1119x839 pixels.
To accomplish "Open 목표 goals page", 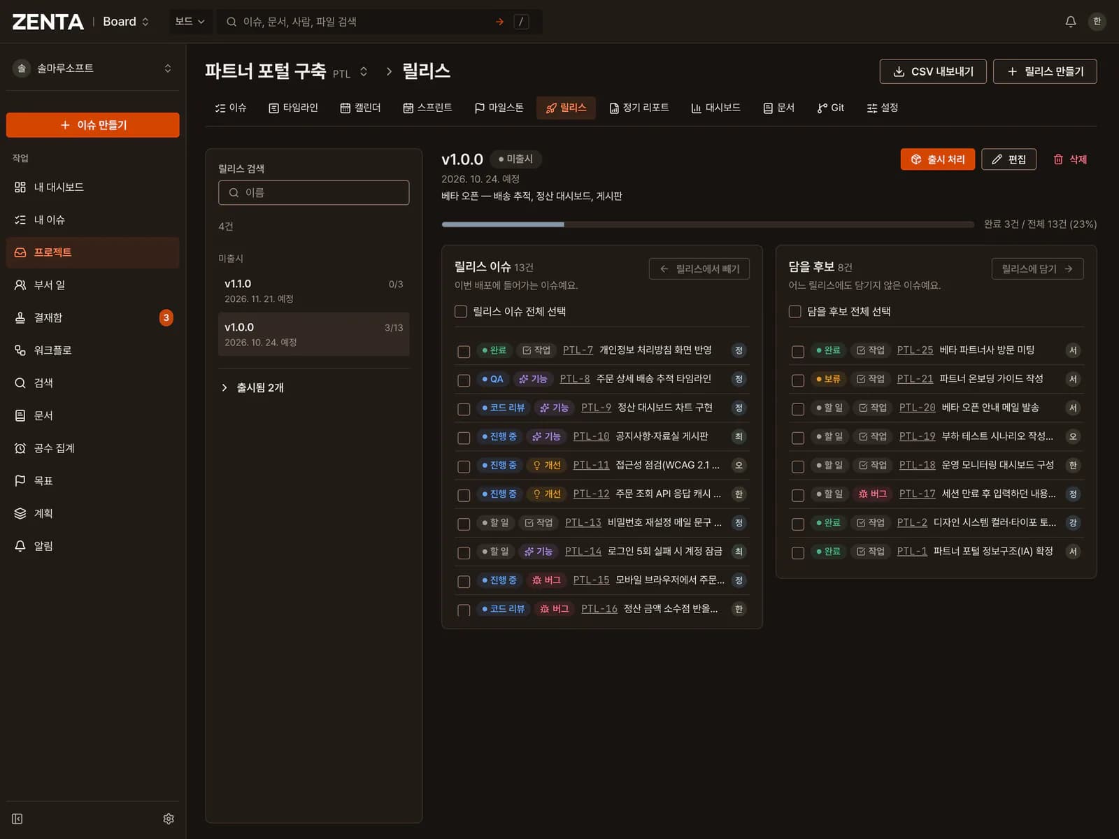I will 92,481.
